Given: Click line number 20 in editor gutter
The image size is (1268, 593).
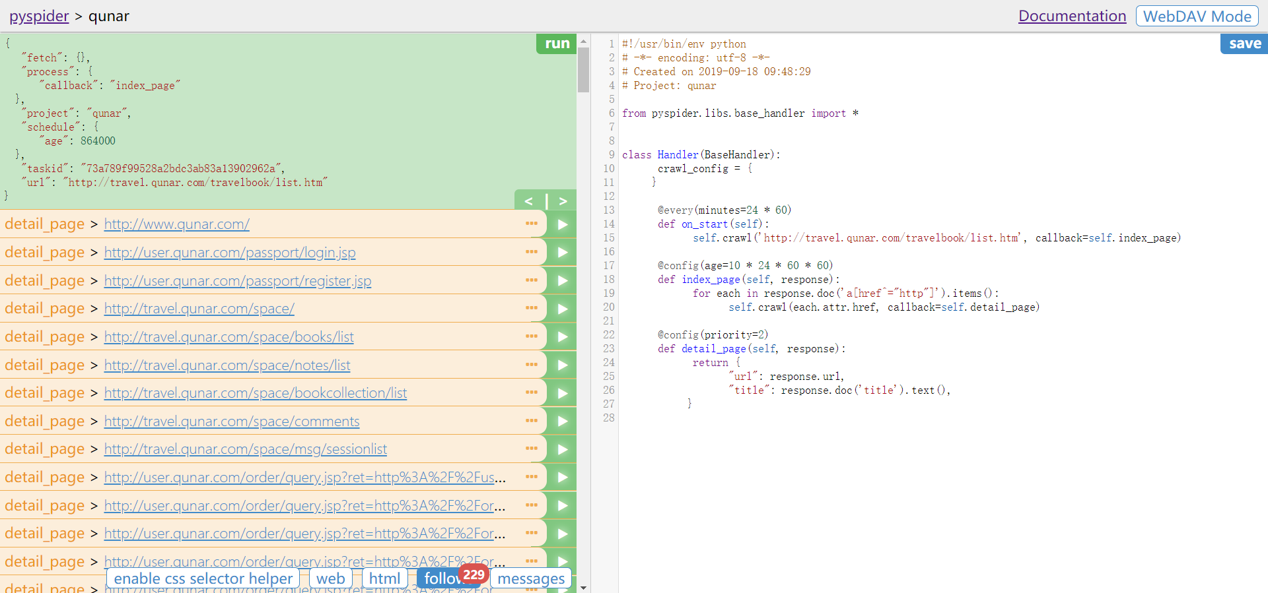Looking at the screenshot, I should click(x=608, y=307).
